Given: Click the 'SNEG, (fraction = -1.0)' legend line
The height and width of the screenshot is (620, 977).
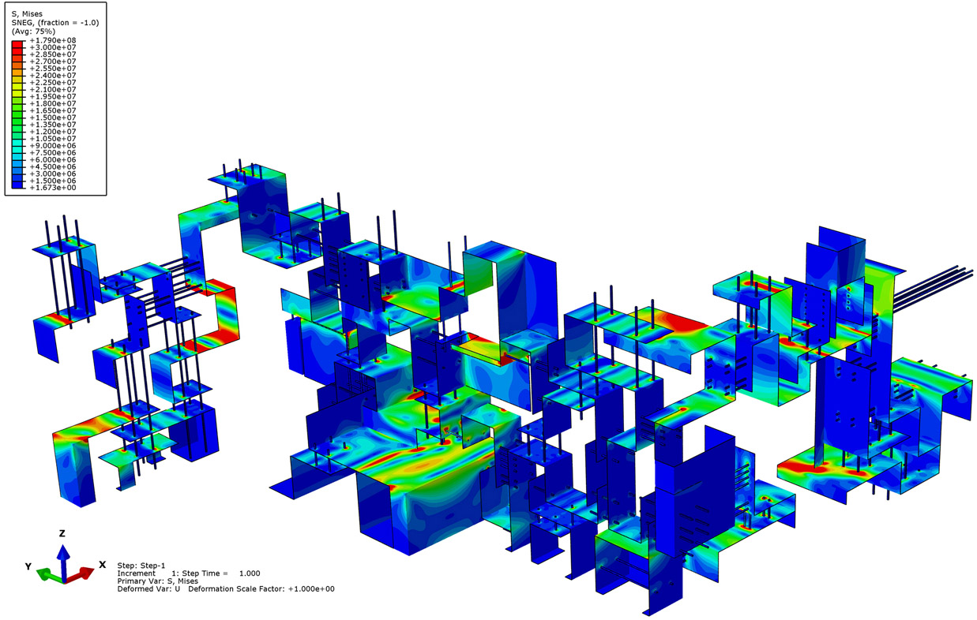Looking at the screenshot, I should pyautogui.click(x=54, y=22).
